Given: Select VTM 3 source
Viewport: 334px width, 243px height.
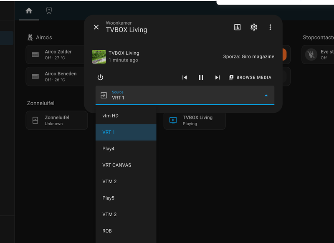Looking at the screenshot, I should [126, 214].
